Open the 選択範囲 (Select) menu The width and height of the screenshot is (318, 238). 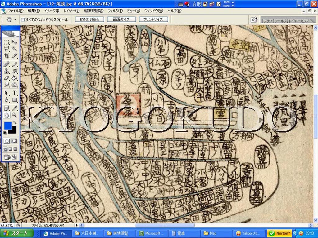[x=94, y=11]
